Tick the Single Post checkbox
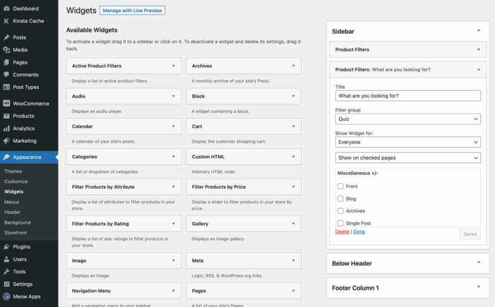This screenshot has height=307, width=495. pyautogui.click(x=340, y=223)
